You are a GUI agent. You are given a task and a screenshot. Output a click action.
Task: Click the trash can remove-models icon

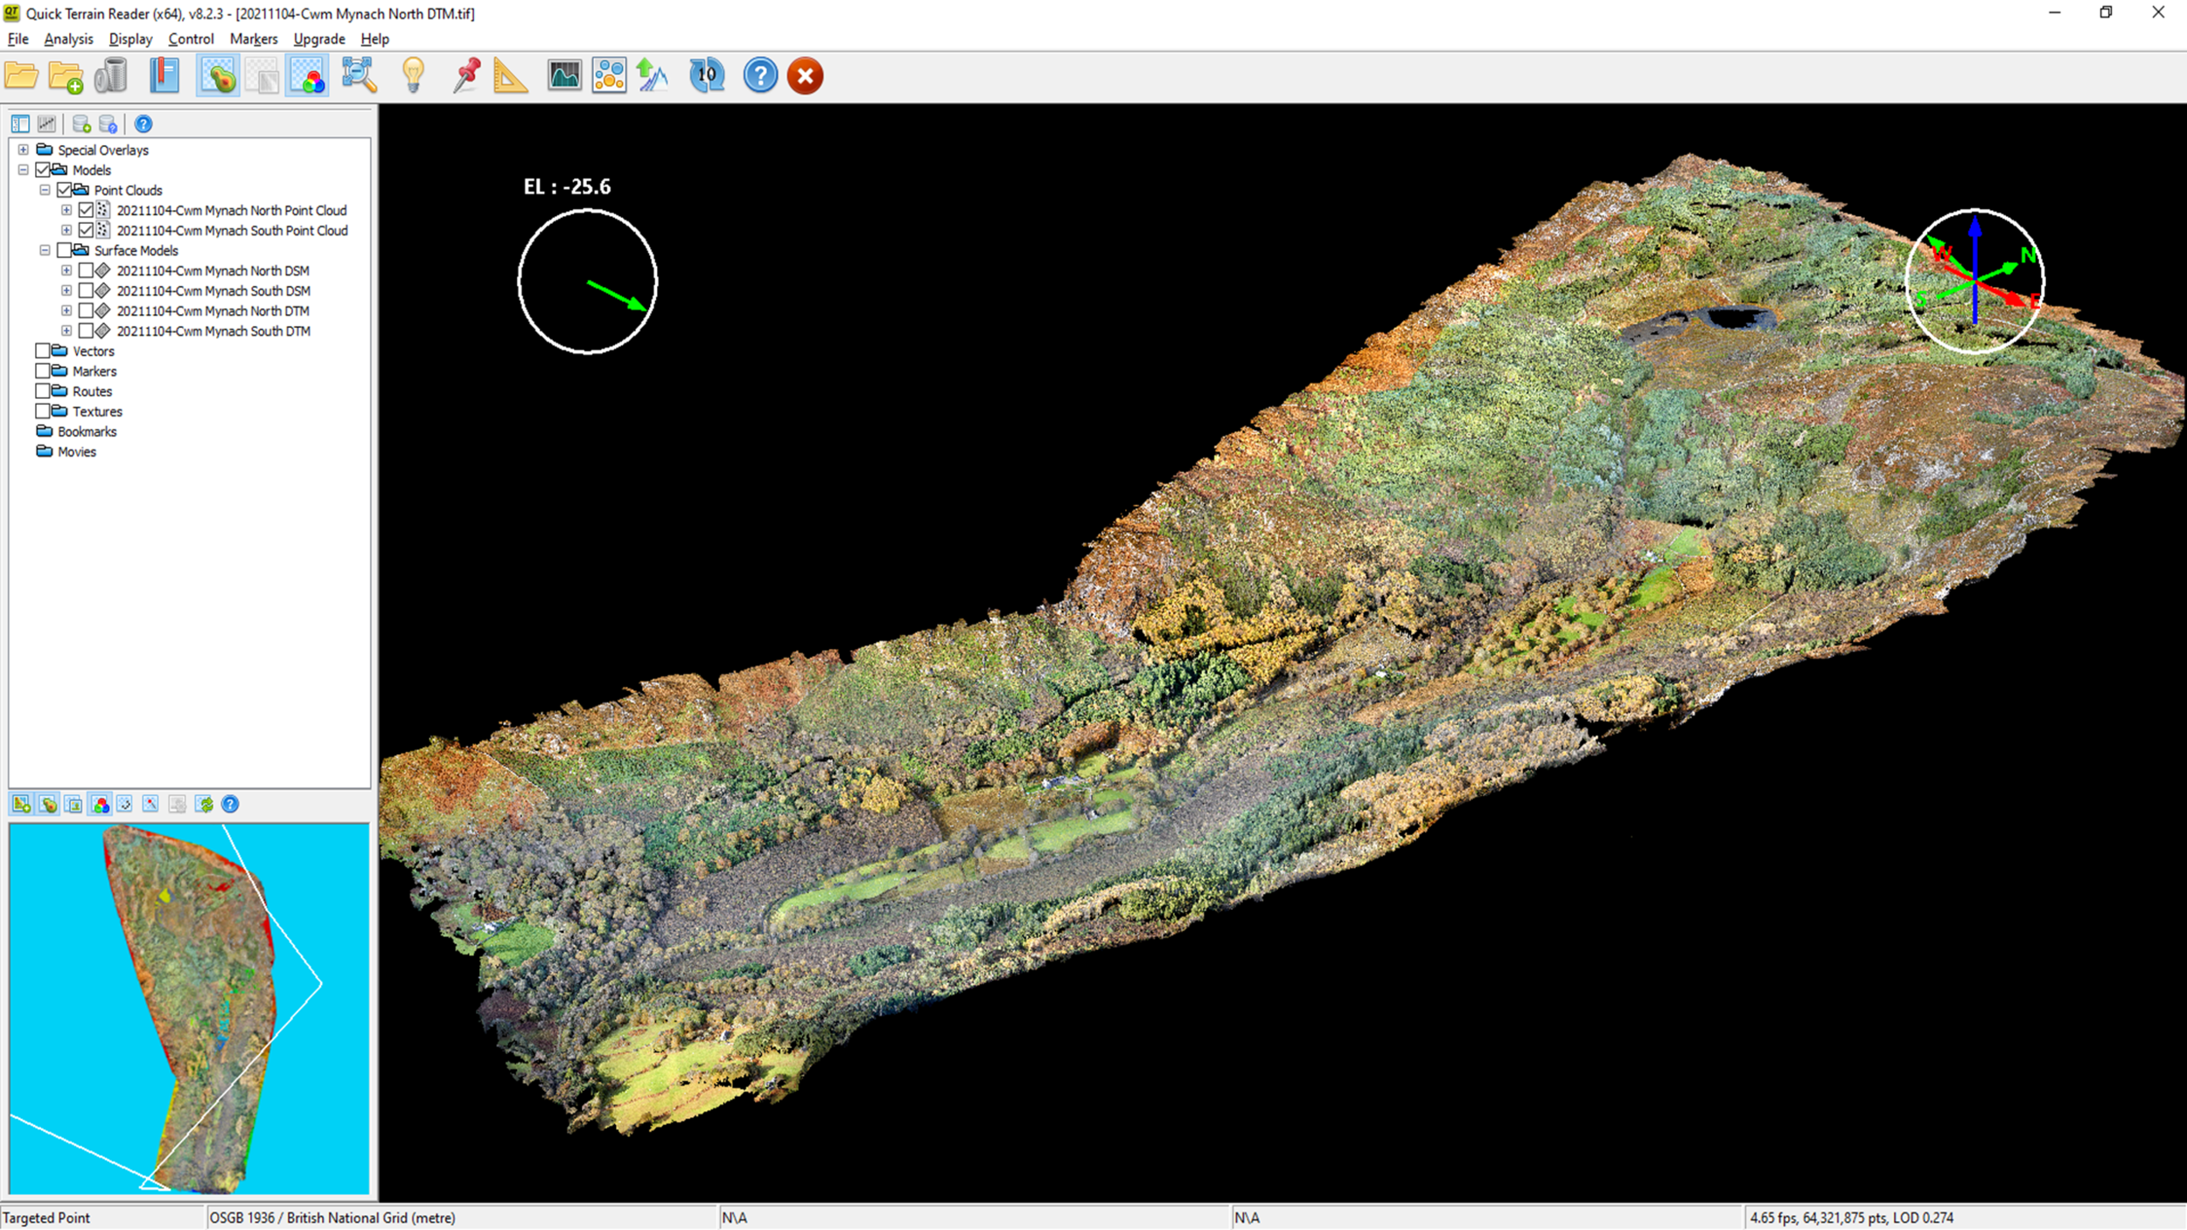111,76
